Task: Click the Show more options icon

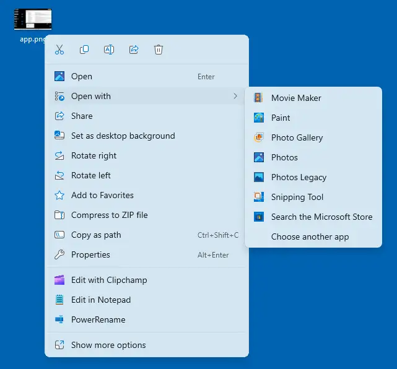Action: pos(59,345)
